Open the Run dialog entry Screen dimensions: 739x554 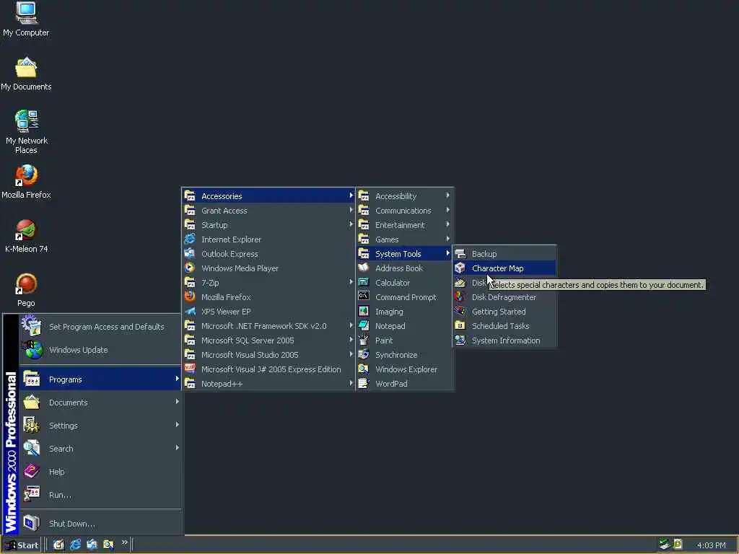(x=100, y=495)
